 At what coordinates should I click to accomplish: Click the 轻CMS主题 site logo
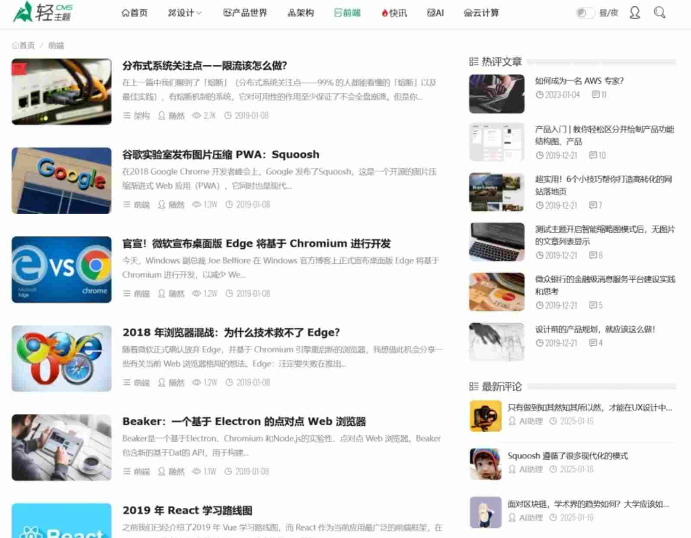(42, 12)
